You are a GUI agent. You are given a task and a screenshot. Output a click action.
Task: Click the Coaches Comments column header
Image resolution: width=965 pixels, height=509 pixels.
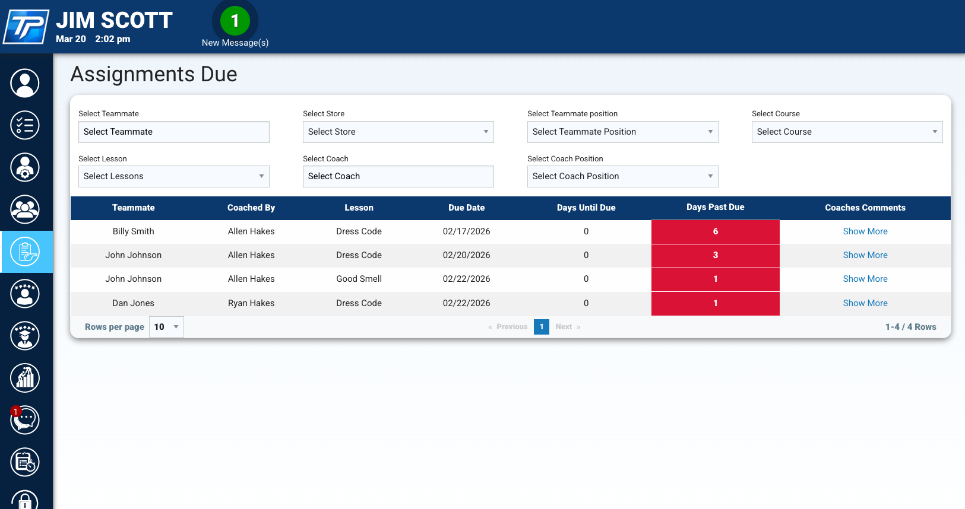(x=865, y=208)
